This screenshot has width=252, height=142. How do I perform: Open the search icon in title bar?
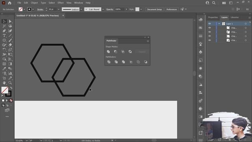click(214, 3)
